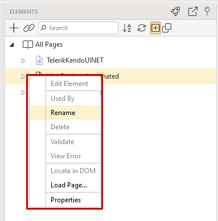This screenshot has height=221, width=218.
Task: Choose Used By in context menu
Action: tap(73, 99)
